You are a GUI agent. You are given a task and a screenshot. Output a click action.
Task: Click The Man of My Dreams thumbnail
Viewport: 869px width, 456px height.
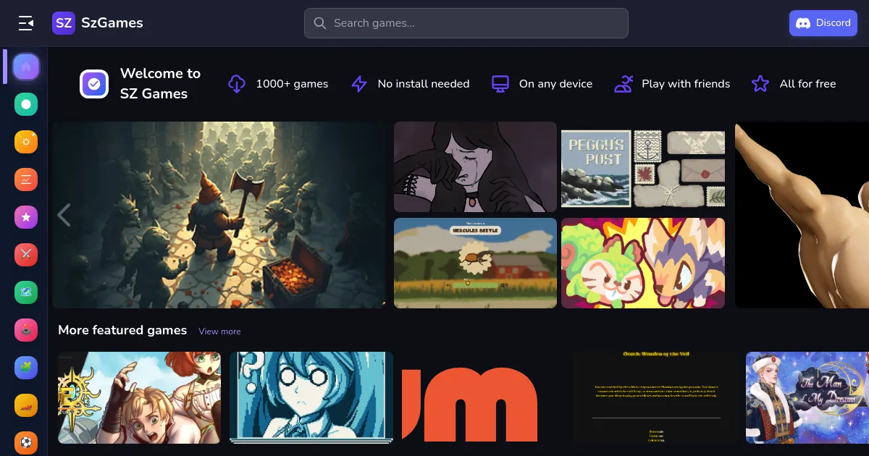tap(806, 397)
